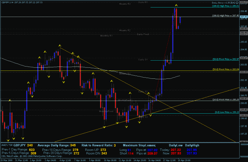Click the '14 Apr 20:00' time axis label
This screenshot has height=162, width=248.
140,160
